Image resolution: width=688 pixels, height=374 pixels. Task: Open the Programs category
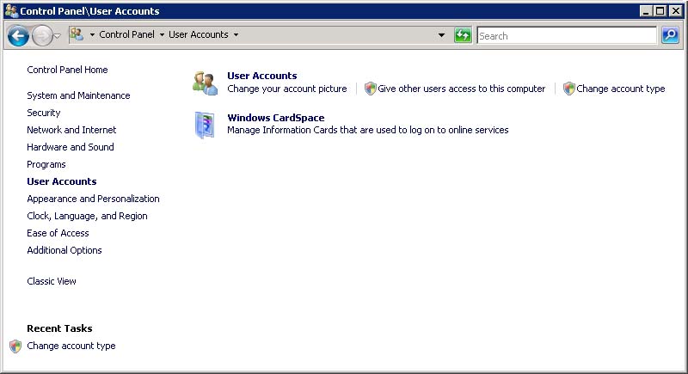46,164
